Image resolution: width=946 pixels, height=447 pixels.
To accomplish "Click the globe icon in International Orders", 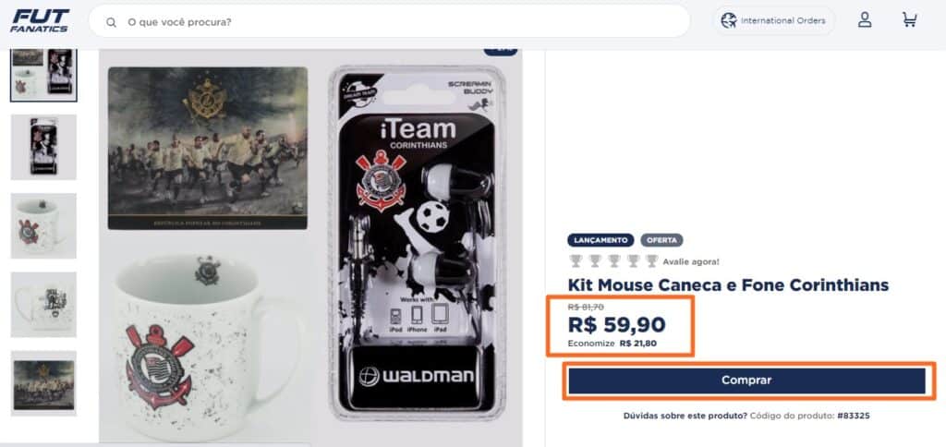I will (x=729, y=20).
